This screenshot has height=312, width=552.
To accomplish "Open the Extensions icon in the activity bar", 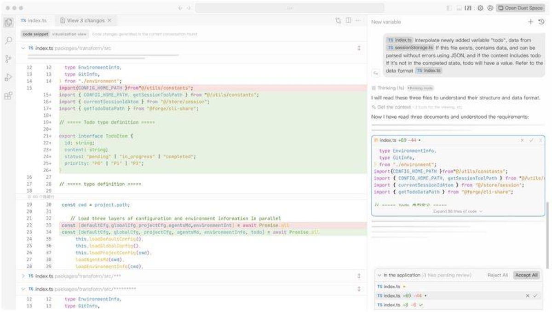I will click(8, 96).
